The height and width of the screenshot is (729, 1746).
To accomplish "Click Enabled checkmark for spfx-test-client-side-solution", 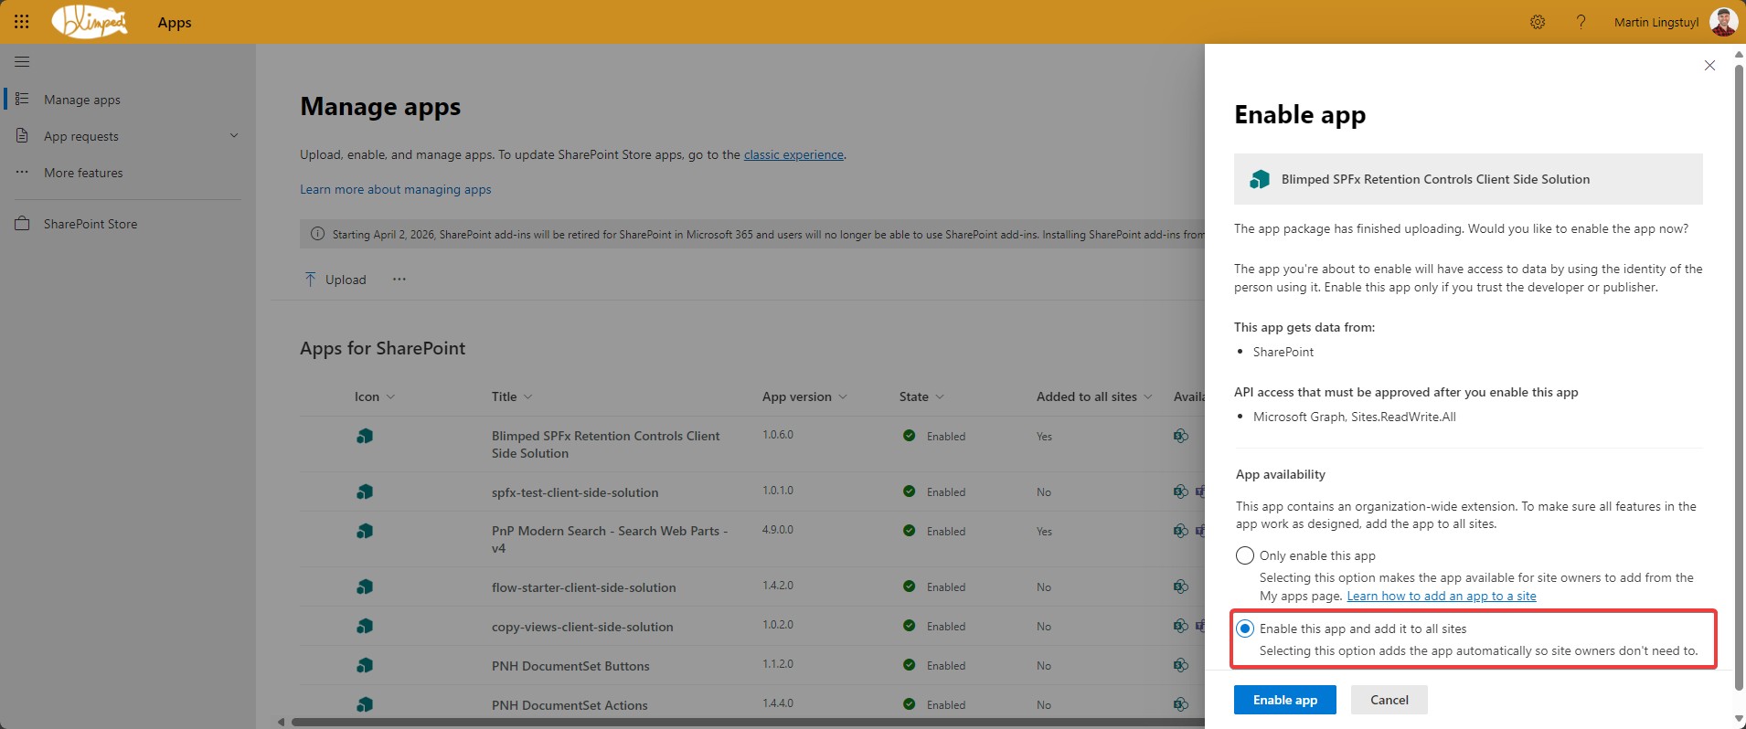I will coord(909,491).
